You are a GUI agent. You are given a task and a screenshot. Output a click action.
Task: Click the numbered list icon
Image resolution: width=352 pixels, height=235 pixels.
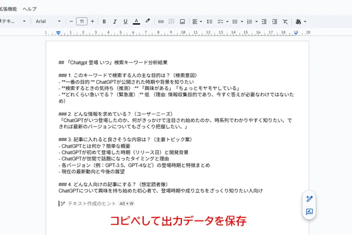[249, 22]
